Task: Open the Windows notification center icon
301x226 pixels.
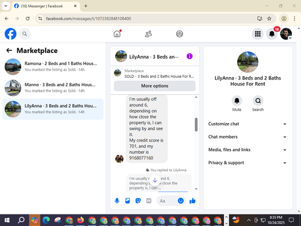Action: point(291,220)
